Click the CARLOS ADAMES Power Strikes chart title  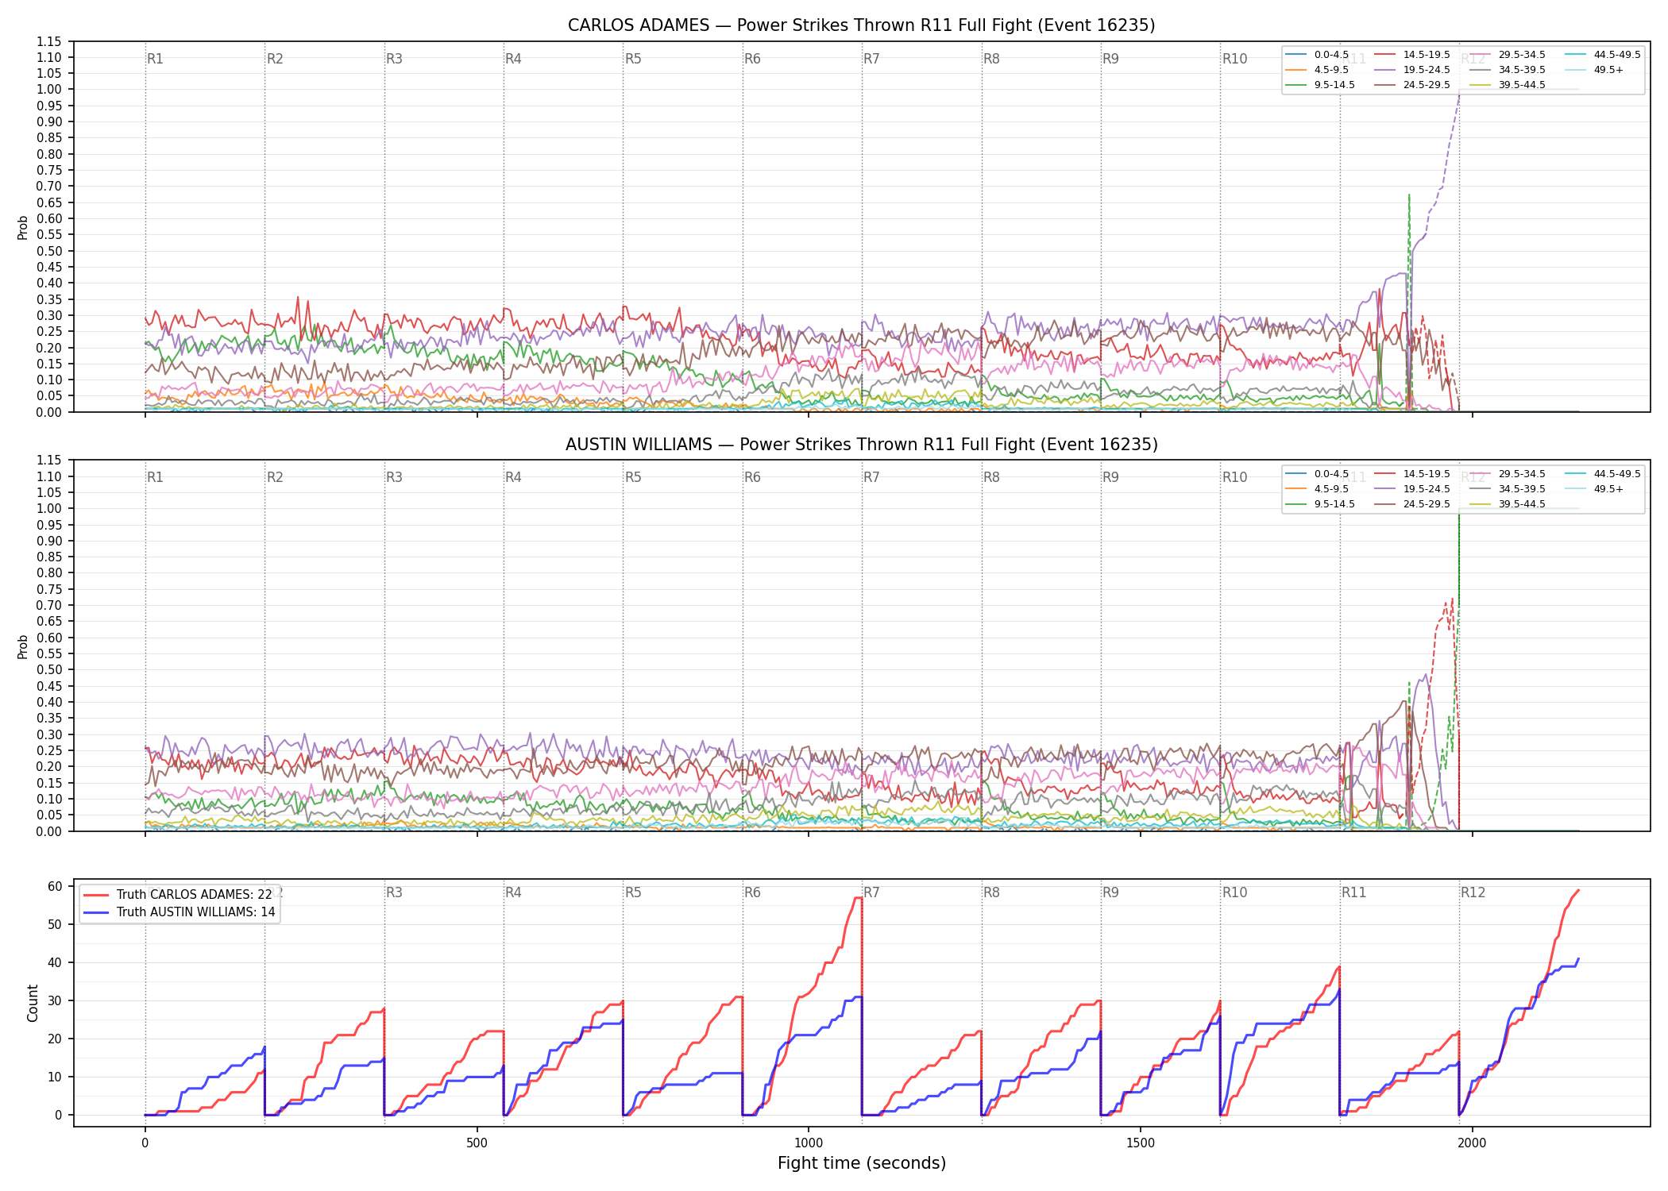point(861,25)
